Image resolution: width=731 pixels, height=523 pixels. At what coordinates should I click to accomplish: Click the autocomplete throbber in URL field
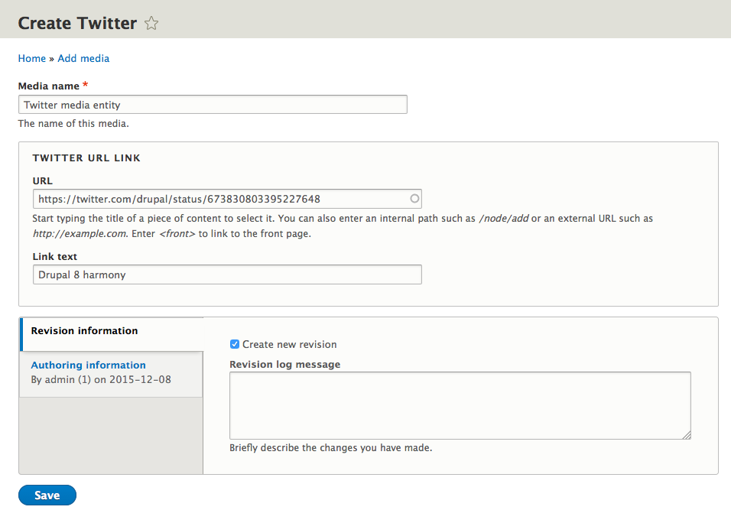point(414,199)
